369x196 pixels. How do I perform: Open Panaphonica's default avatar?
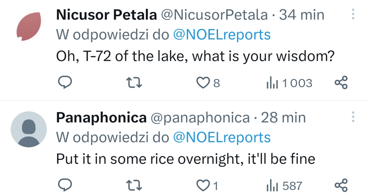(x=29, y=129)
